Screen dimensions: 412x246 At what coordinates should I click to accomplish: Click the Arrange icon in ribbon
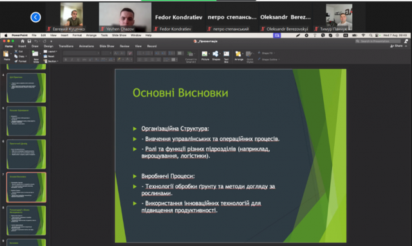pyautogui.click(x=238, y=54)
